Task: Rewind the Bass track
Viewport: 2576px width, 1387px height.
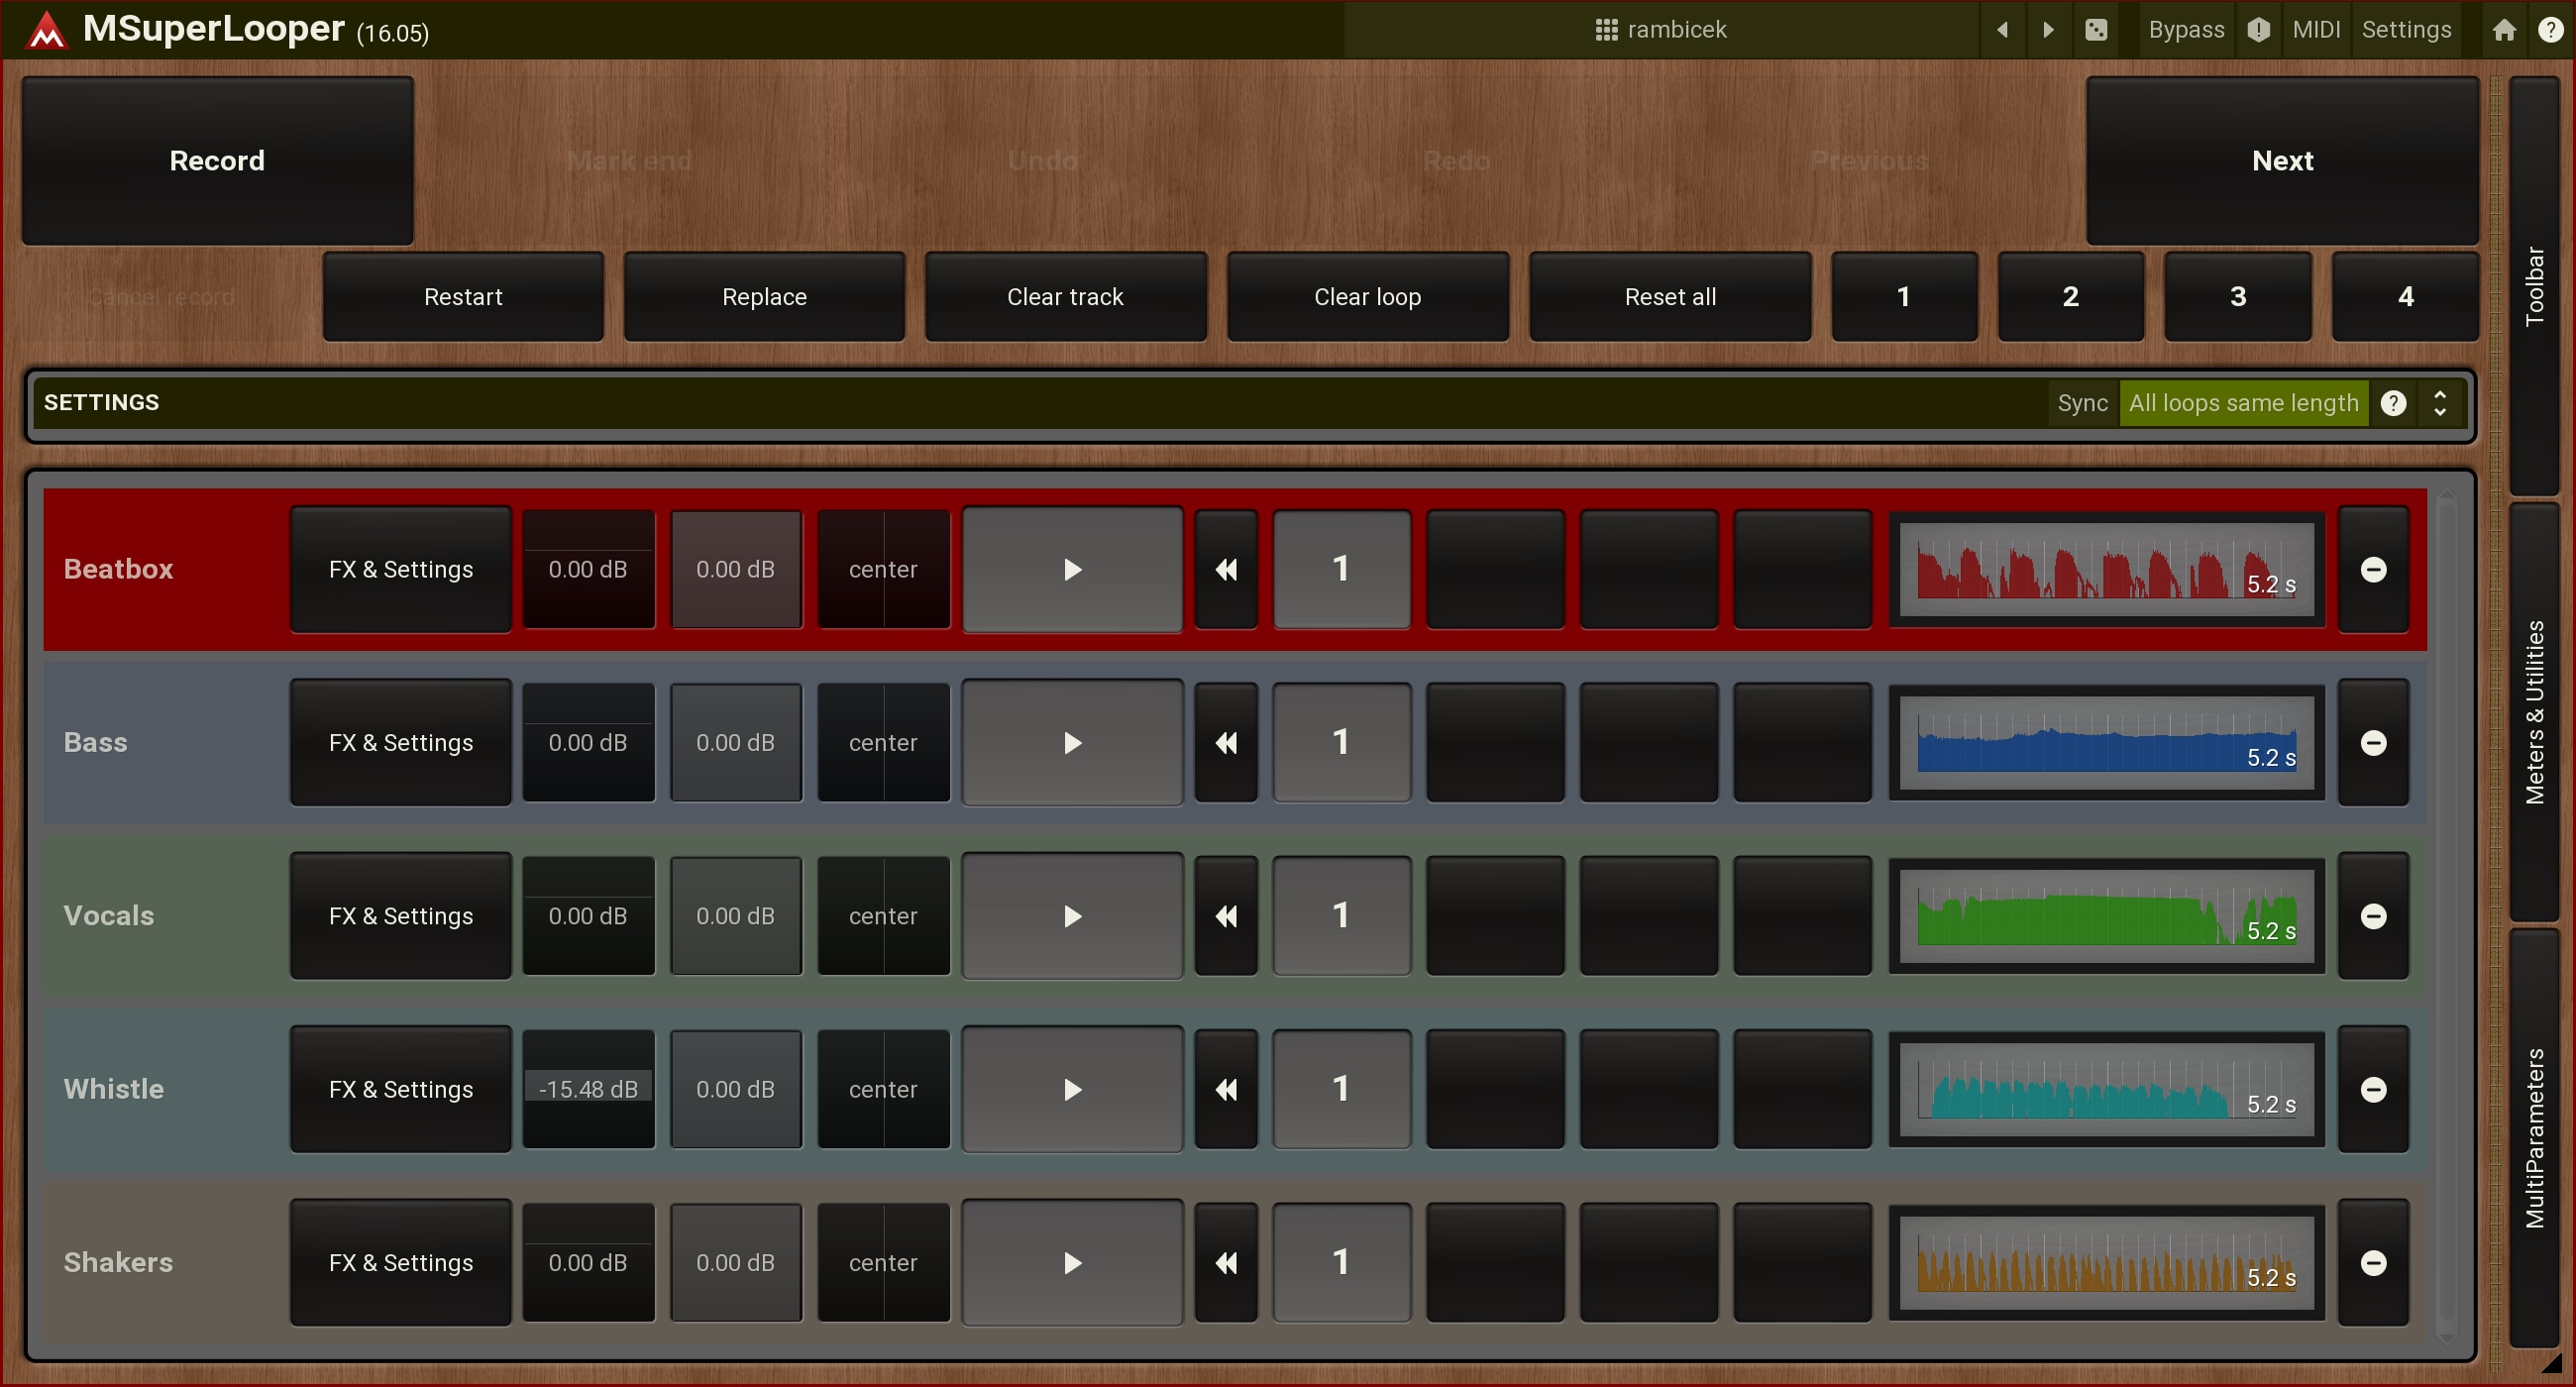Action: [1226, 743]
